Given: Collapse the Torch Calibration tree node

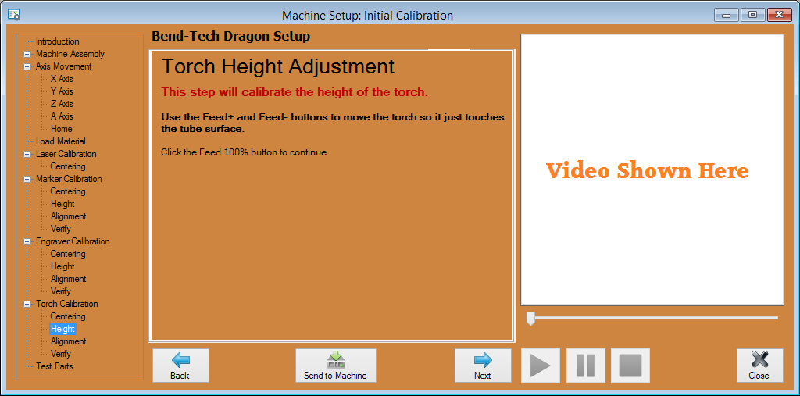Looking at the screenshot, I should [27, 304].
